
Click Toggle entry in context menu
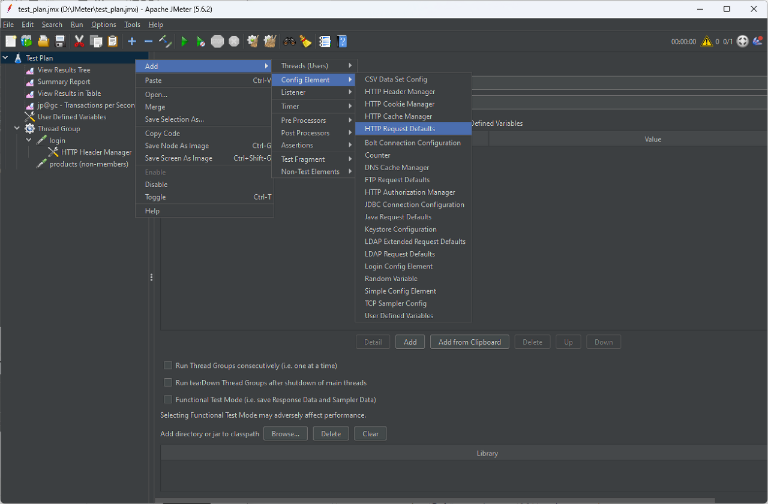click(204, 197)
